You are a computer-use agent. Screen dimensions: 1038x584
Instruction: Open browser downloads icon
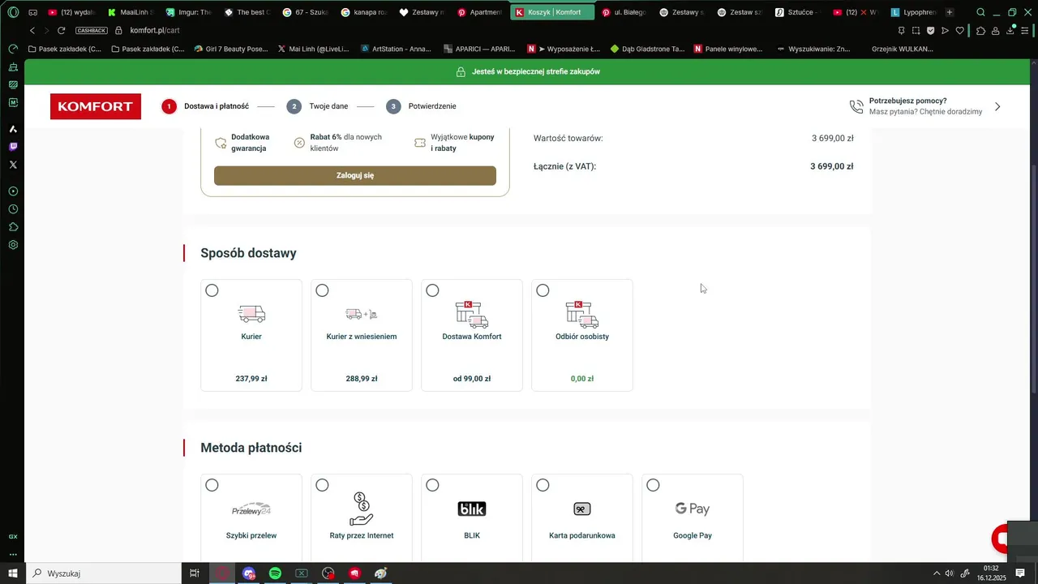(1010, 30)
